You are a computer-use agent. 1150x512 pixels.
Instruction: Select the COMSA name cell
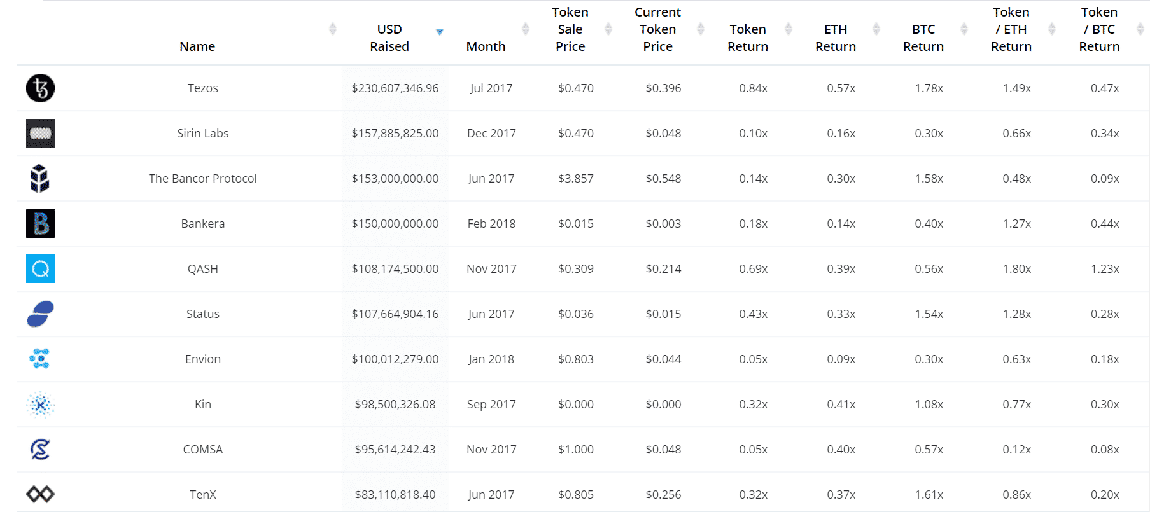pos(203,450)
